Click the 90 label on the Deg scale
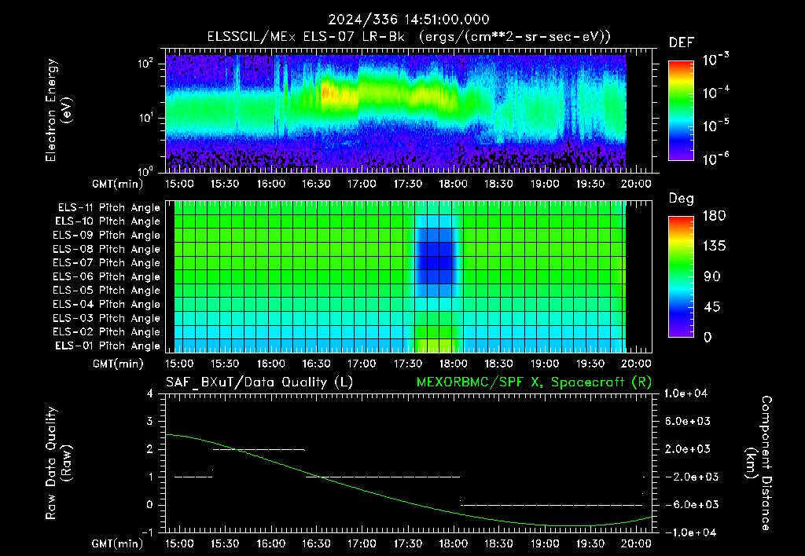The width and height of the screenshot is (805, 556). (712, 277)
